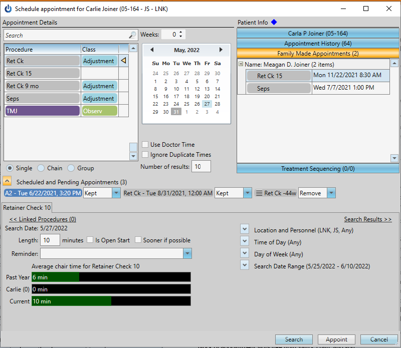Expand the Day of Week (Any) section
The image size is (401, 348).
[244, 253]
